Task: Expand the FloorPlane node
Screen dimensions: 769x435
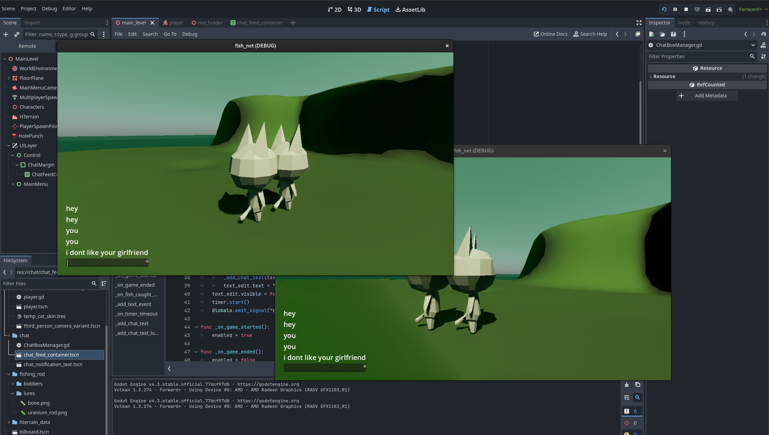Action: click(x=9, y=78)
